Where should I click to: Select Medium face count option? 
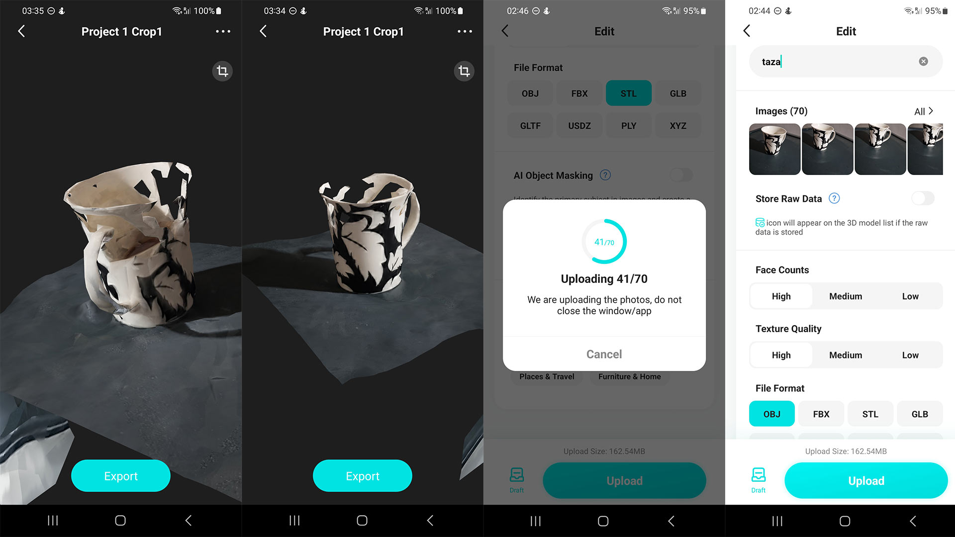coord(846,296)
